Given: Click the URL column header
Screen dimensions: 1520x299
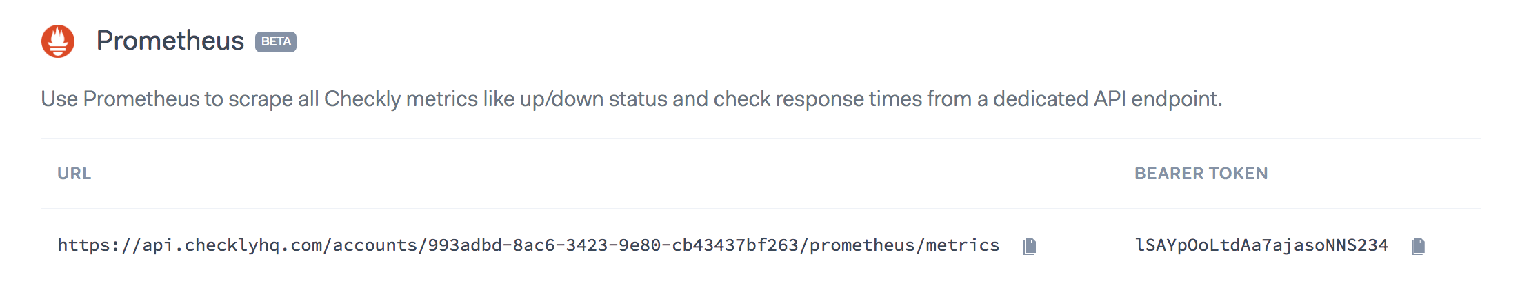Looking at the screenshot, I should pos(74,174).
